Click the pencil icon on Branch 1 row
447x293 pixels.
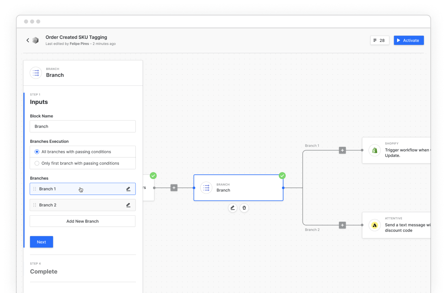(x=128, y=189)
